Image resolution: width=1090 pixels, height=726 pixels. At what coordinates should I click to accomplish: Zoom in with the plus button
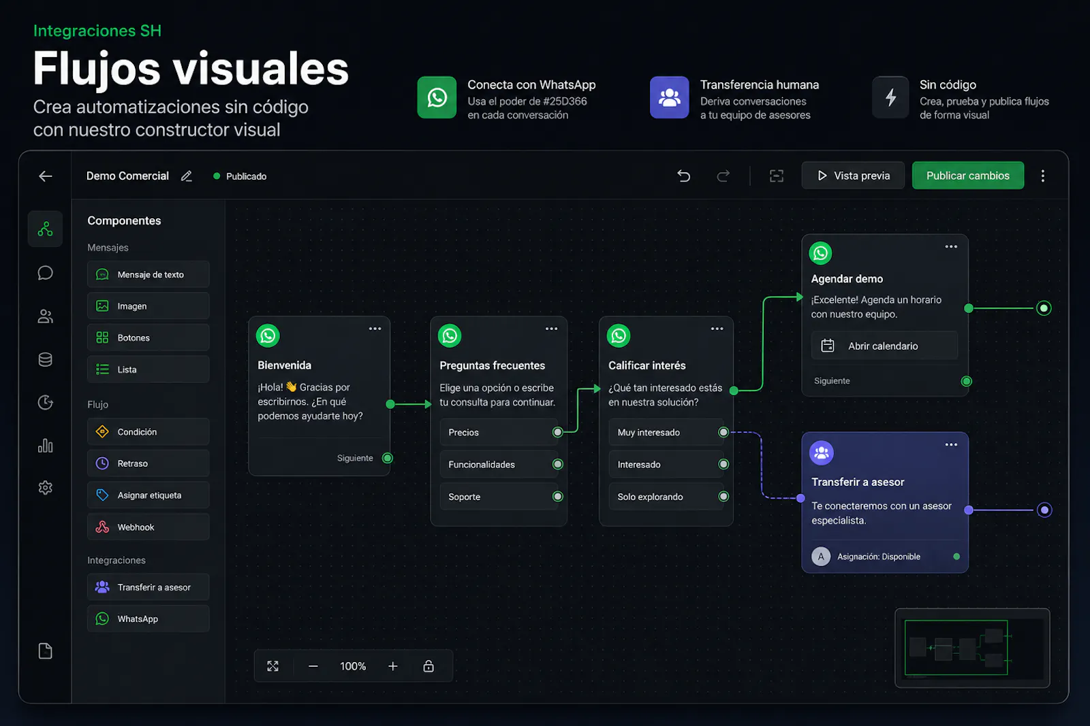(x=393, y=666)
